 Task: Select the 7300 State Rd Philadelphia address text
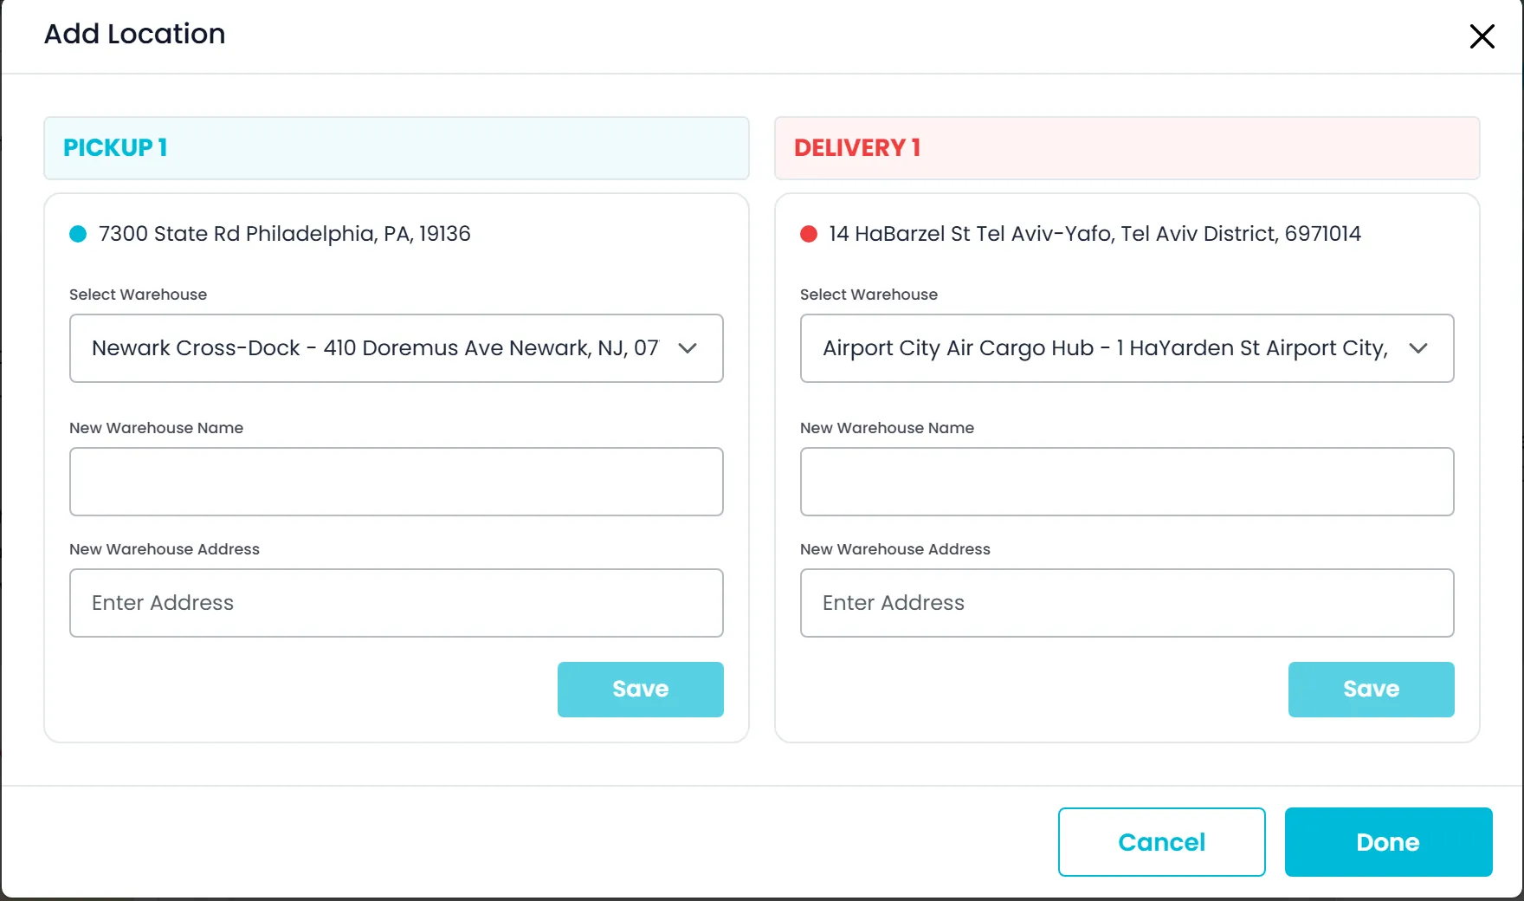285,234
